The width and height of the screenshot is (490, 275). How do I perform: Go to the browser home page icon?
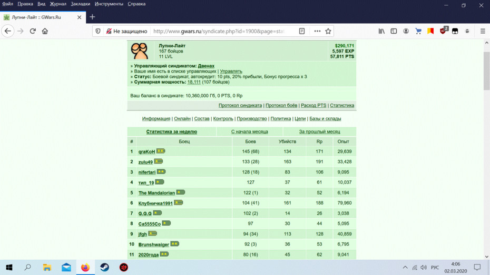(x=45, y=31)
